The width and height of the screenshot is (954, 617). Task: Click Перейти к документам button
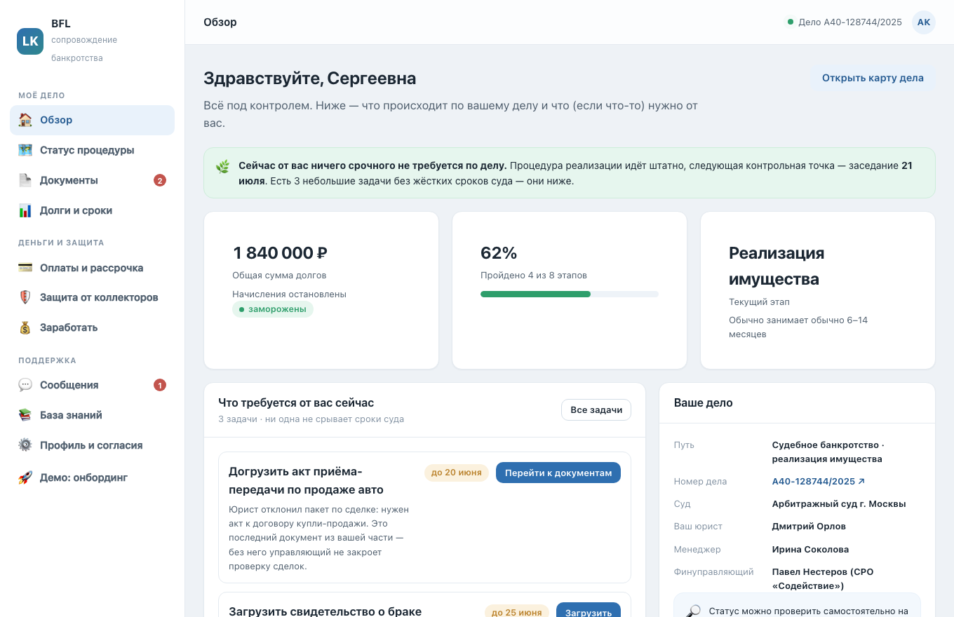[558, 473]
